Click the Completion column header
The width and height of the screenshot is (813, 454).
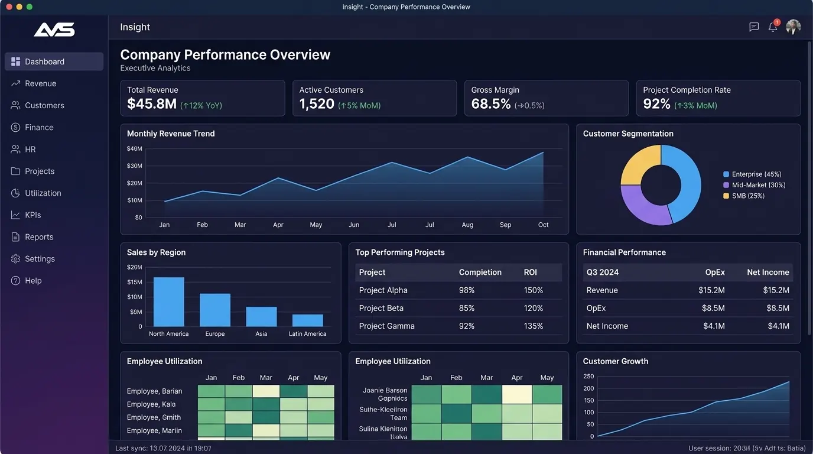click(480, 272)
